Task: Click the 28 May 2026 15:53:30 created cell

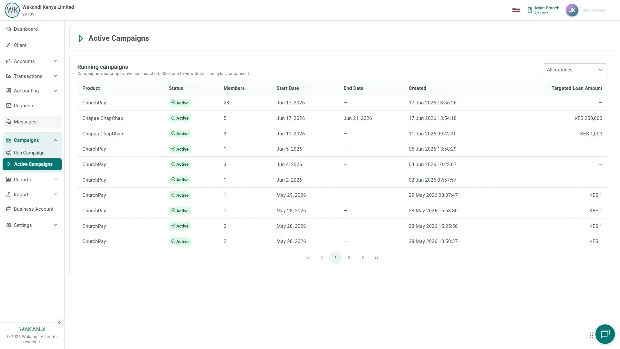Action: [x=433, y=211]
